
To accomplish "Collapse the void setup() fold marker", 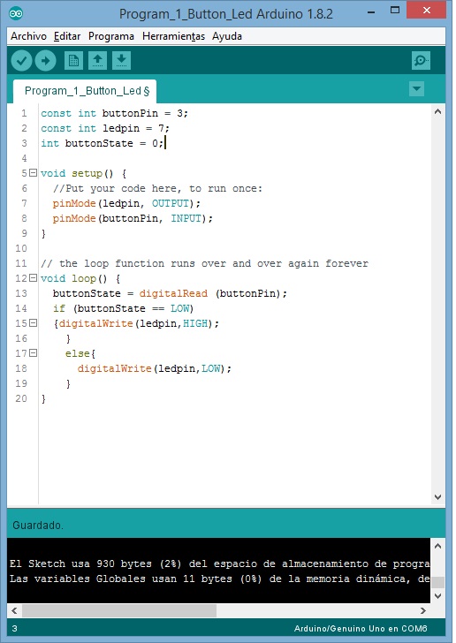I will point(34,172).
